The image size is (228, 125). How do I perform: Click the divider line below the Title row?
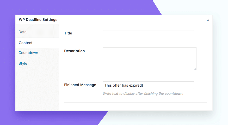[135, 44]
